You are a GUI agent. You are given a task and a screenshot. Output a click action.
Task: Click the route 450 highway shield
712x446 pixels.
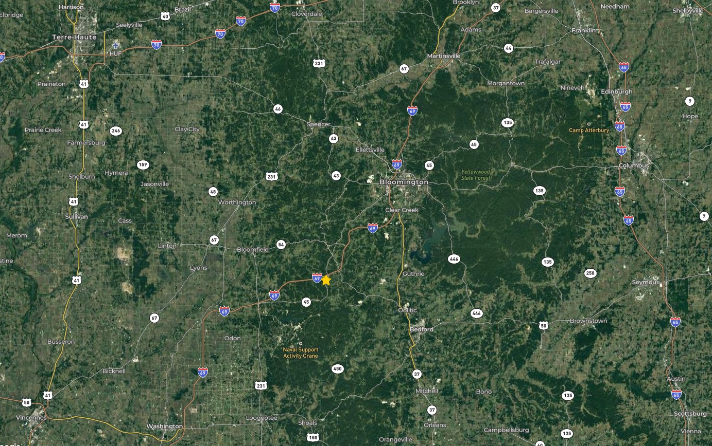click(x=337, y=369)
